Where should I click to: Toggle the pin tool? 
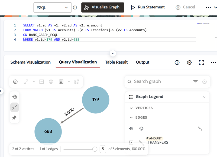click(x=14, y=117)
